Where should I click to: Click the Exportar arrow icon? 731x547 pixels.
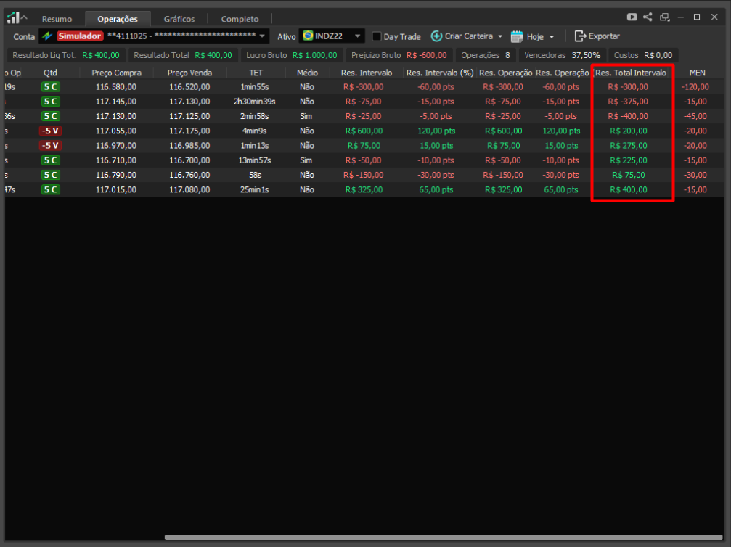pyautogui.click(x=580, y=36)
